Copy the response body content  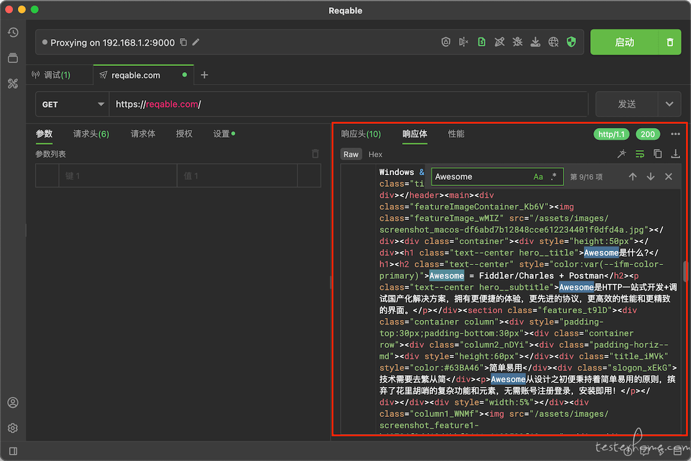pyautogui.click(x=658, y=154)
